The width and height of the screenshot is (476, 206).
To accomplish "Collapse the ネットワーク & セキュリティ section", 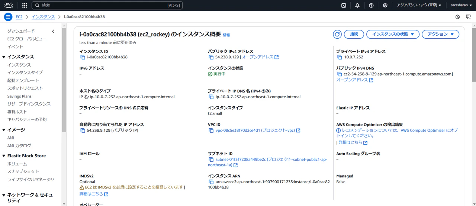I will click(x=4, y=195).
